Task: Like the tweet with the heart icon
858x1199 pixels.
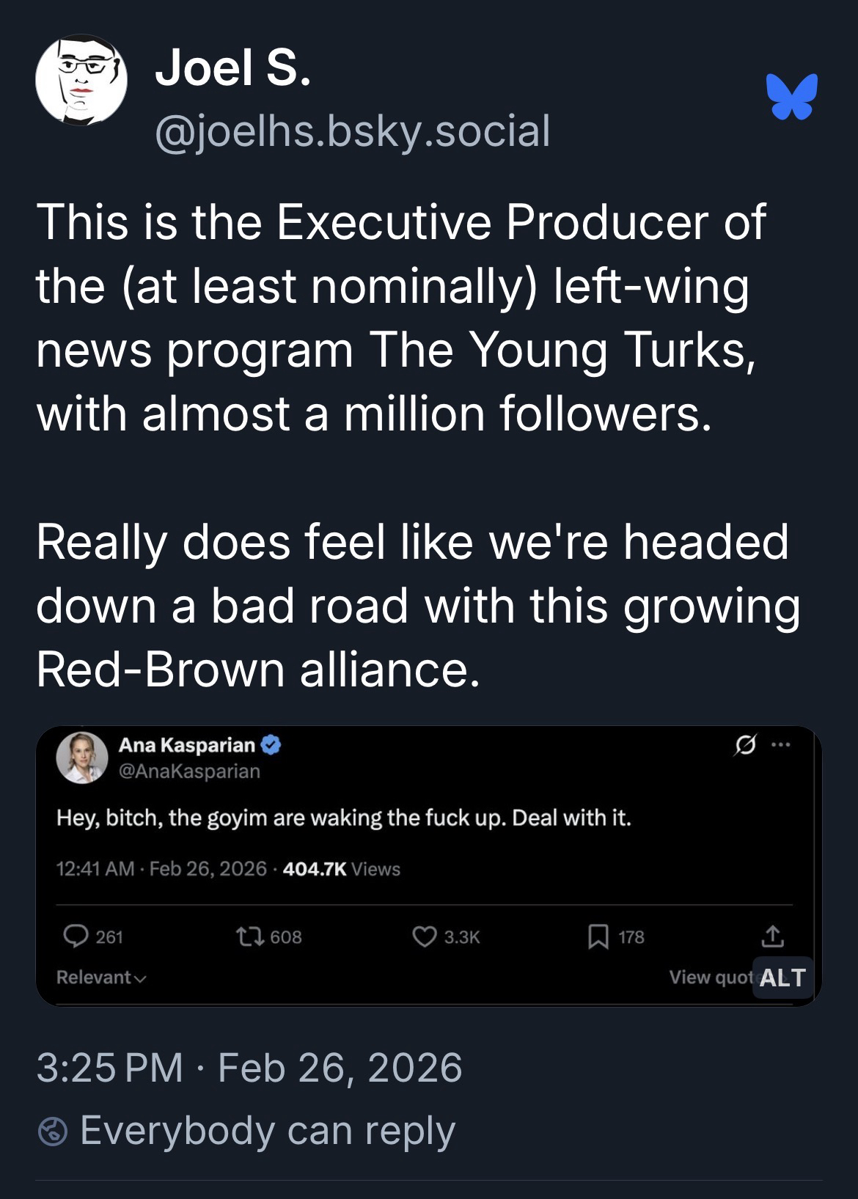Action: click(425, 936)
